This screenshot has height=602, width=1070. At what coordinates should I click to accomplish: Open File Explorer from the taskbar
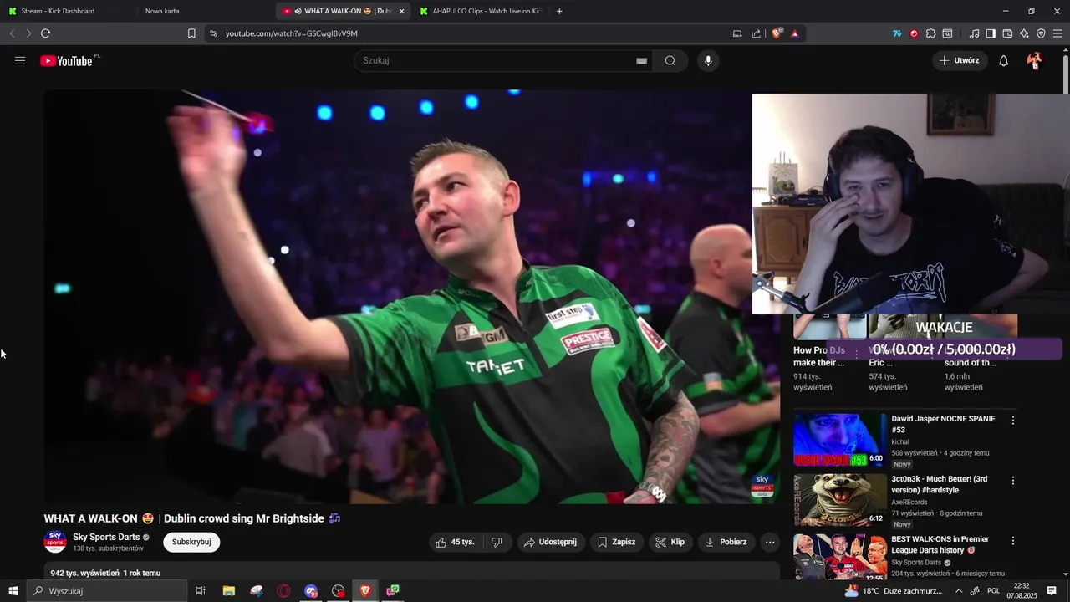(x=228, y=591)
